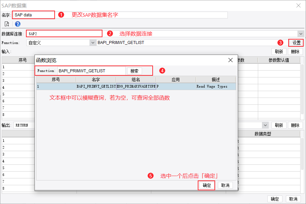
Task: Click 删除 in the 输出 section
Action: (295, 125)
